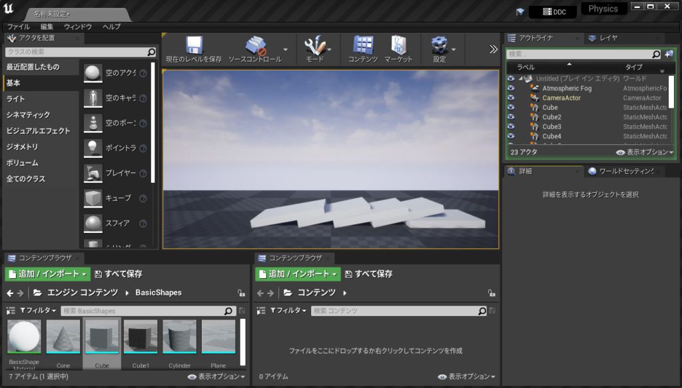The image size is (682, 388).
Task: Click エンジン コンテンツ in the breadcrumb path
Action: (x=83, y=293)
